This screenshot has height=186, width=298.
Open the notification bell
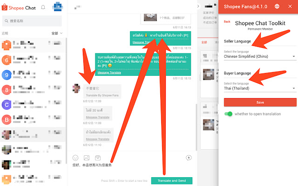click(x=43, y=7)
